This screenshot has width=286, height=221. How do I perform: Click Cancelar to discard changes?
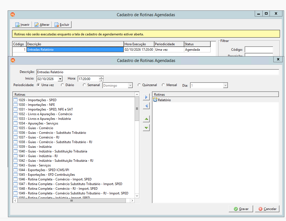[x=267, y=209]
